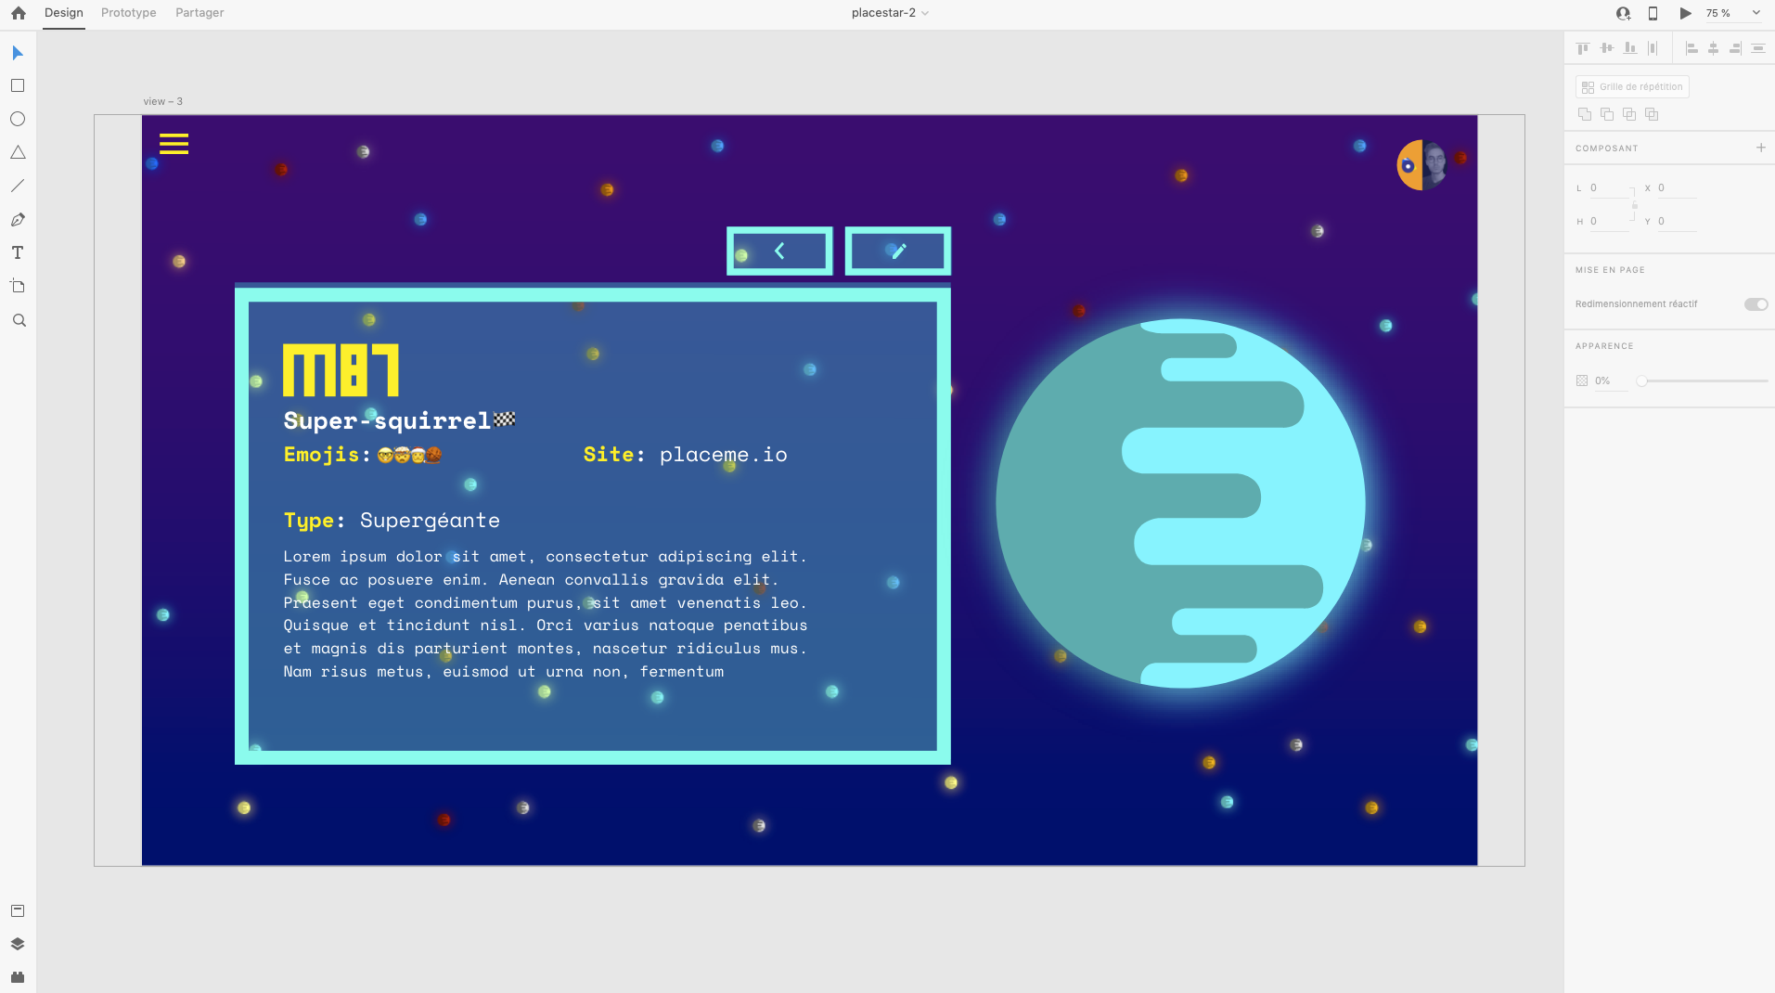This screenshot has height=993, width=1775.
Task: Click the X position input field
Action: [x=1677, y=188]
